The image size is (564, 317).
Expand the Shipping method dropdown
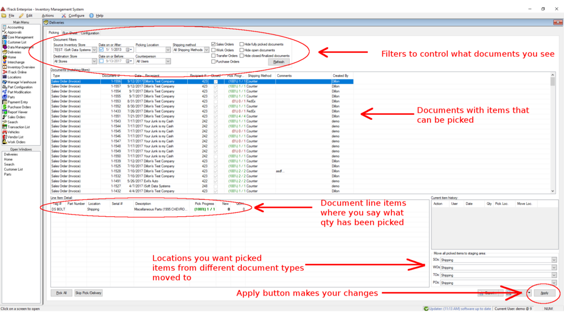pos(206,50)
